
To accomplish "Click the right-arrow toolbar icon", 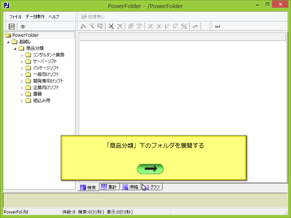I will click(x=195, y=26).
